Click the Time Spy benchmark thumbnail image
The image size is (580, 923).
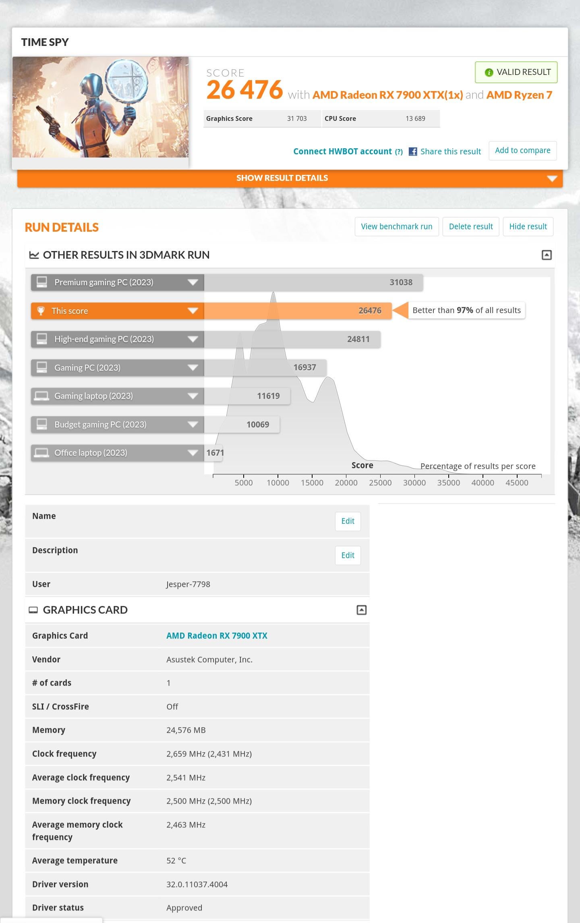coord(100,107)
